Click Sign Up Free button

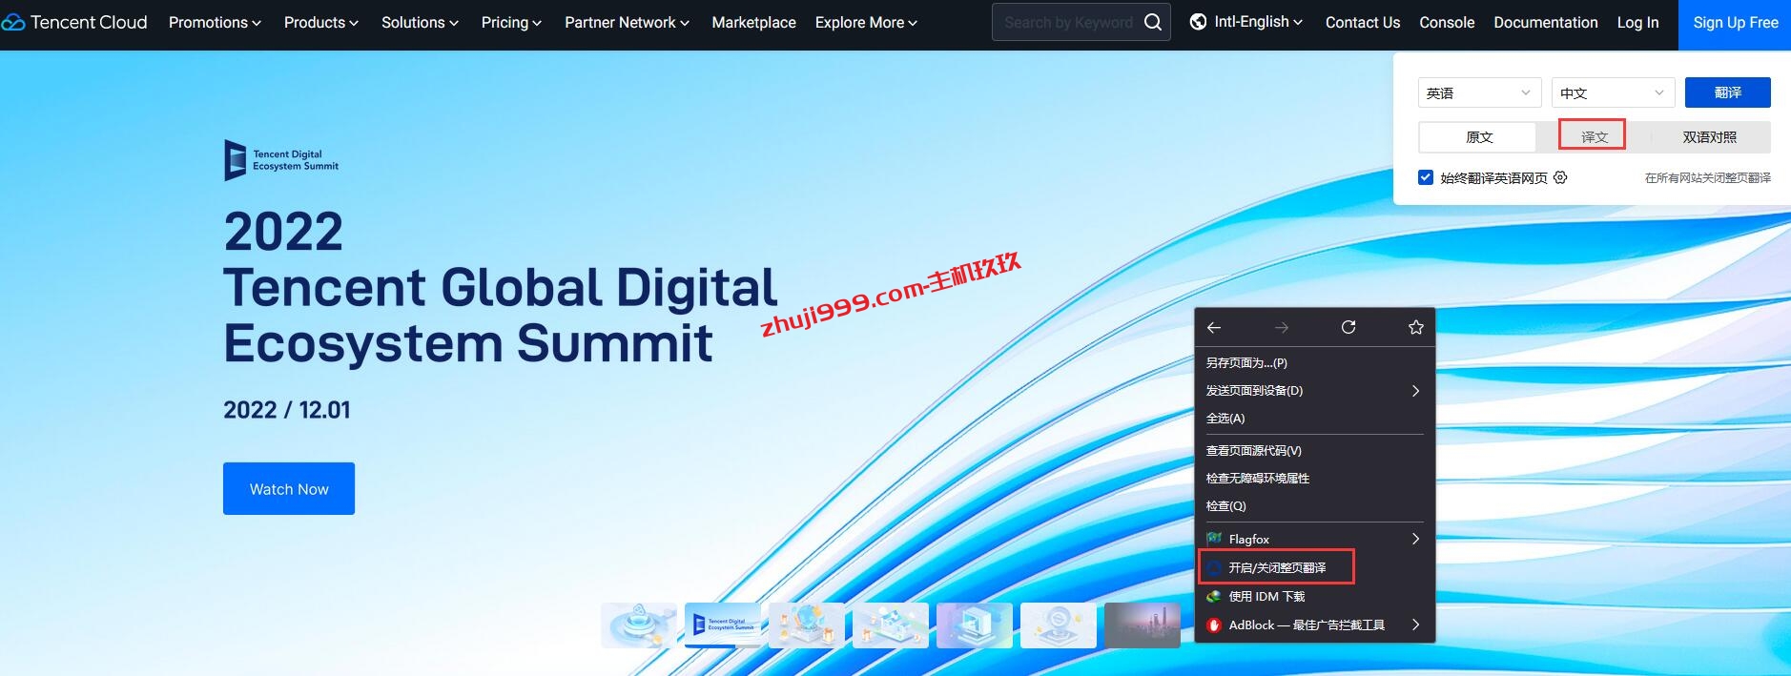coord(1735,24)
